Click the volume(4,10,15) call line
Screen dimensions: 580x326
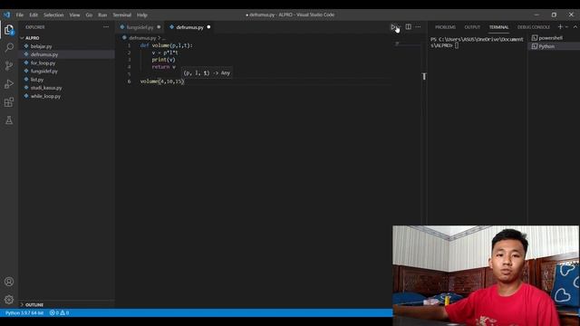click(x=162, y=81)
